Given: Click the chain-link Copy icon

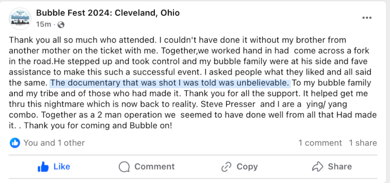Looking at the screenshot, I should point(226,166).
